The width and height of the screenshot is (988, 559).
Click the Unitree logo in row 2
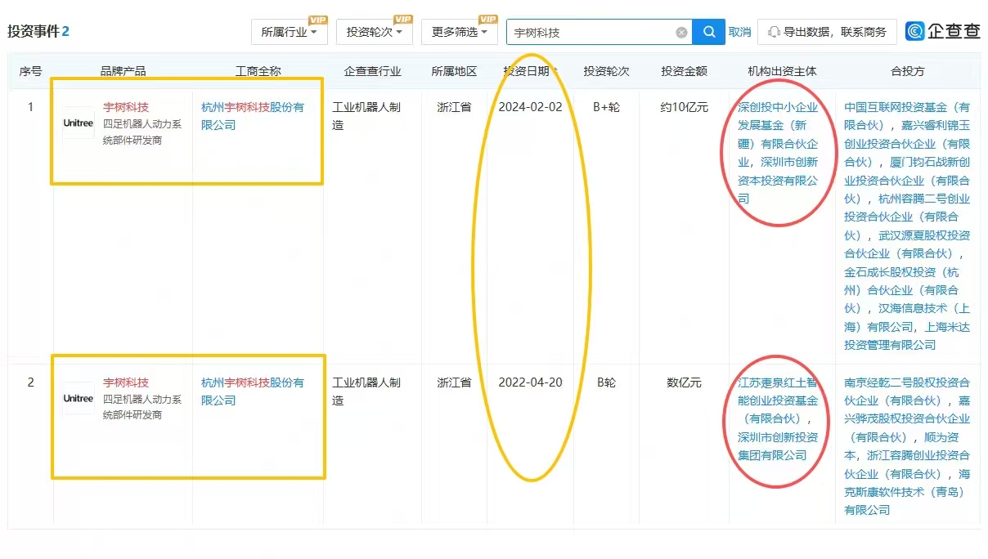point(79,398)
